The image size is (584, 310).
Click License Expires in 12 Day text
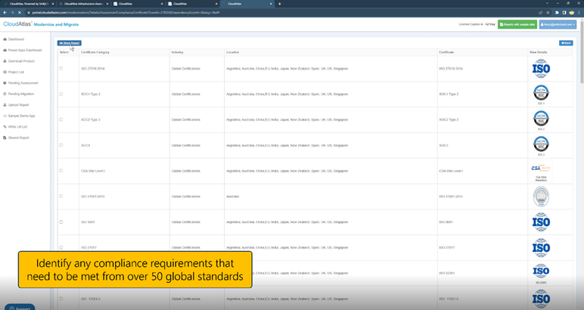click(x=477, y=24)
